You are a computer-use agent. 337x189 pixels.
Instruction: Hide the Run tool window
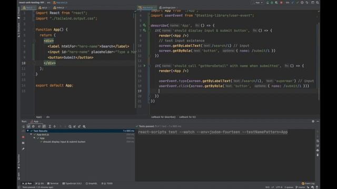point(318,121)
